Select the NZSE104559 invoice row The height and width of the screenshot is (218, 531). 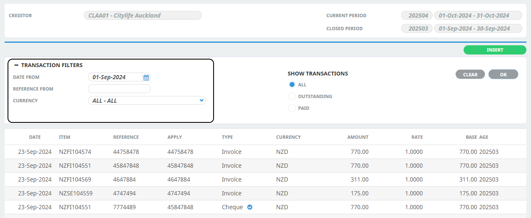(75, 193)
